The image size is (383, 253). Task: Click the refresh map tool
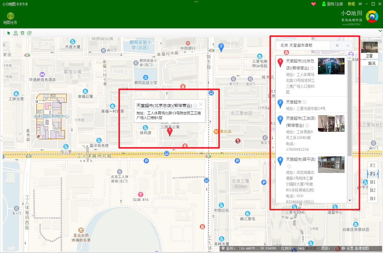pos(29,33)
